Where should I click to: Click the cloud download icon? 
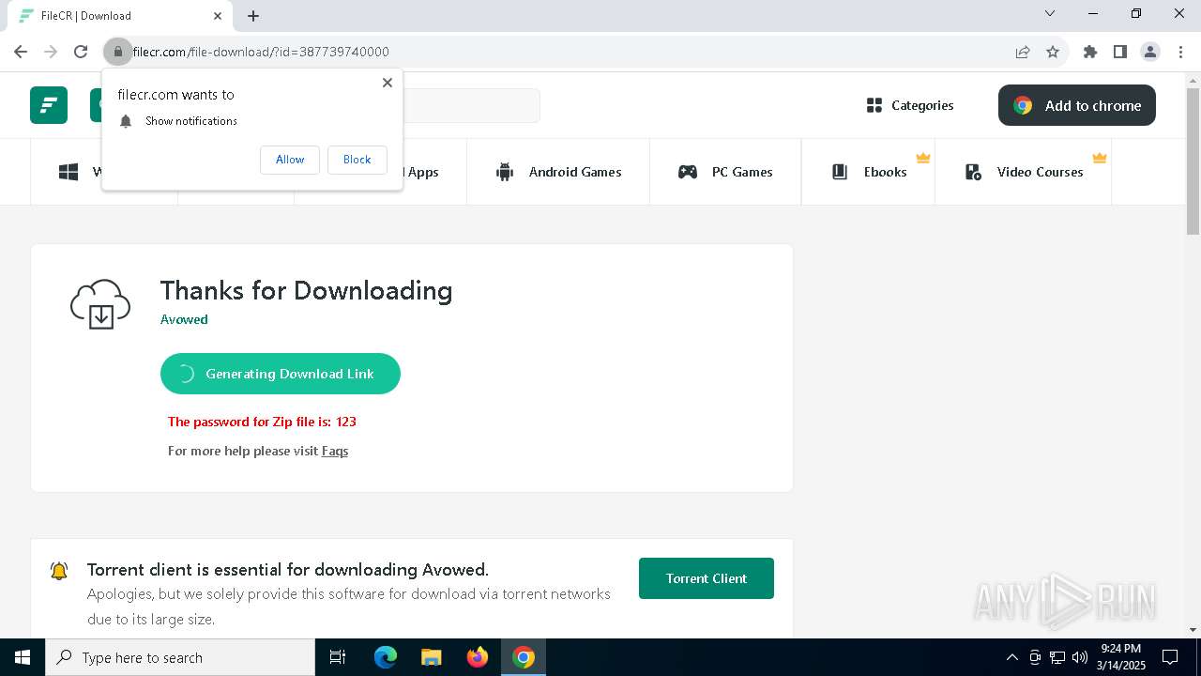pyautogui.click(x=100, y=304)
